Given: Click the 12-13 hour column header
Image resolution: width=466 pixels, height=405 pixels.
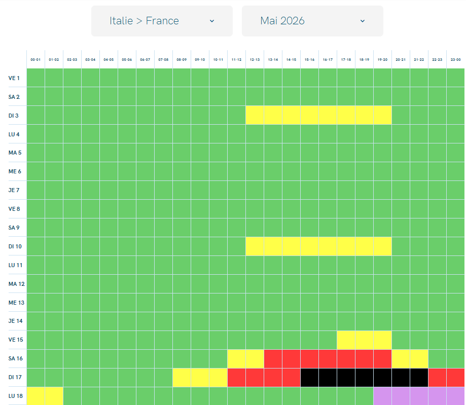Looking at the screenshot, I should coord(255,60).
